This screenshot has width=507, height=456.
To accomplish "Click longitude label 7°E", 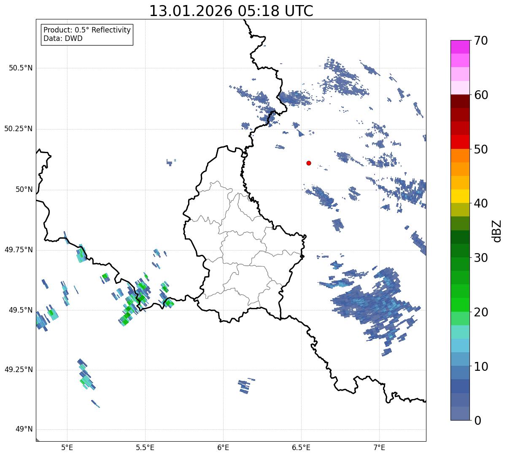I will coord(379,447).
